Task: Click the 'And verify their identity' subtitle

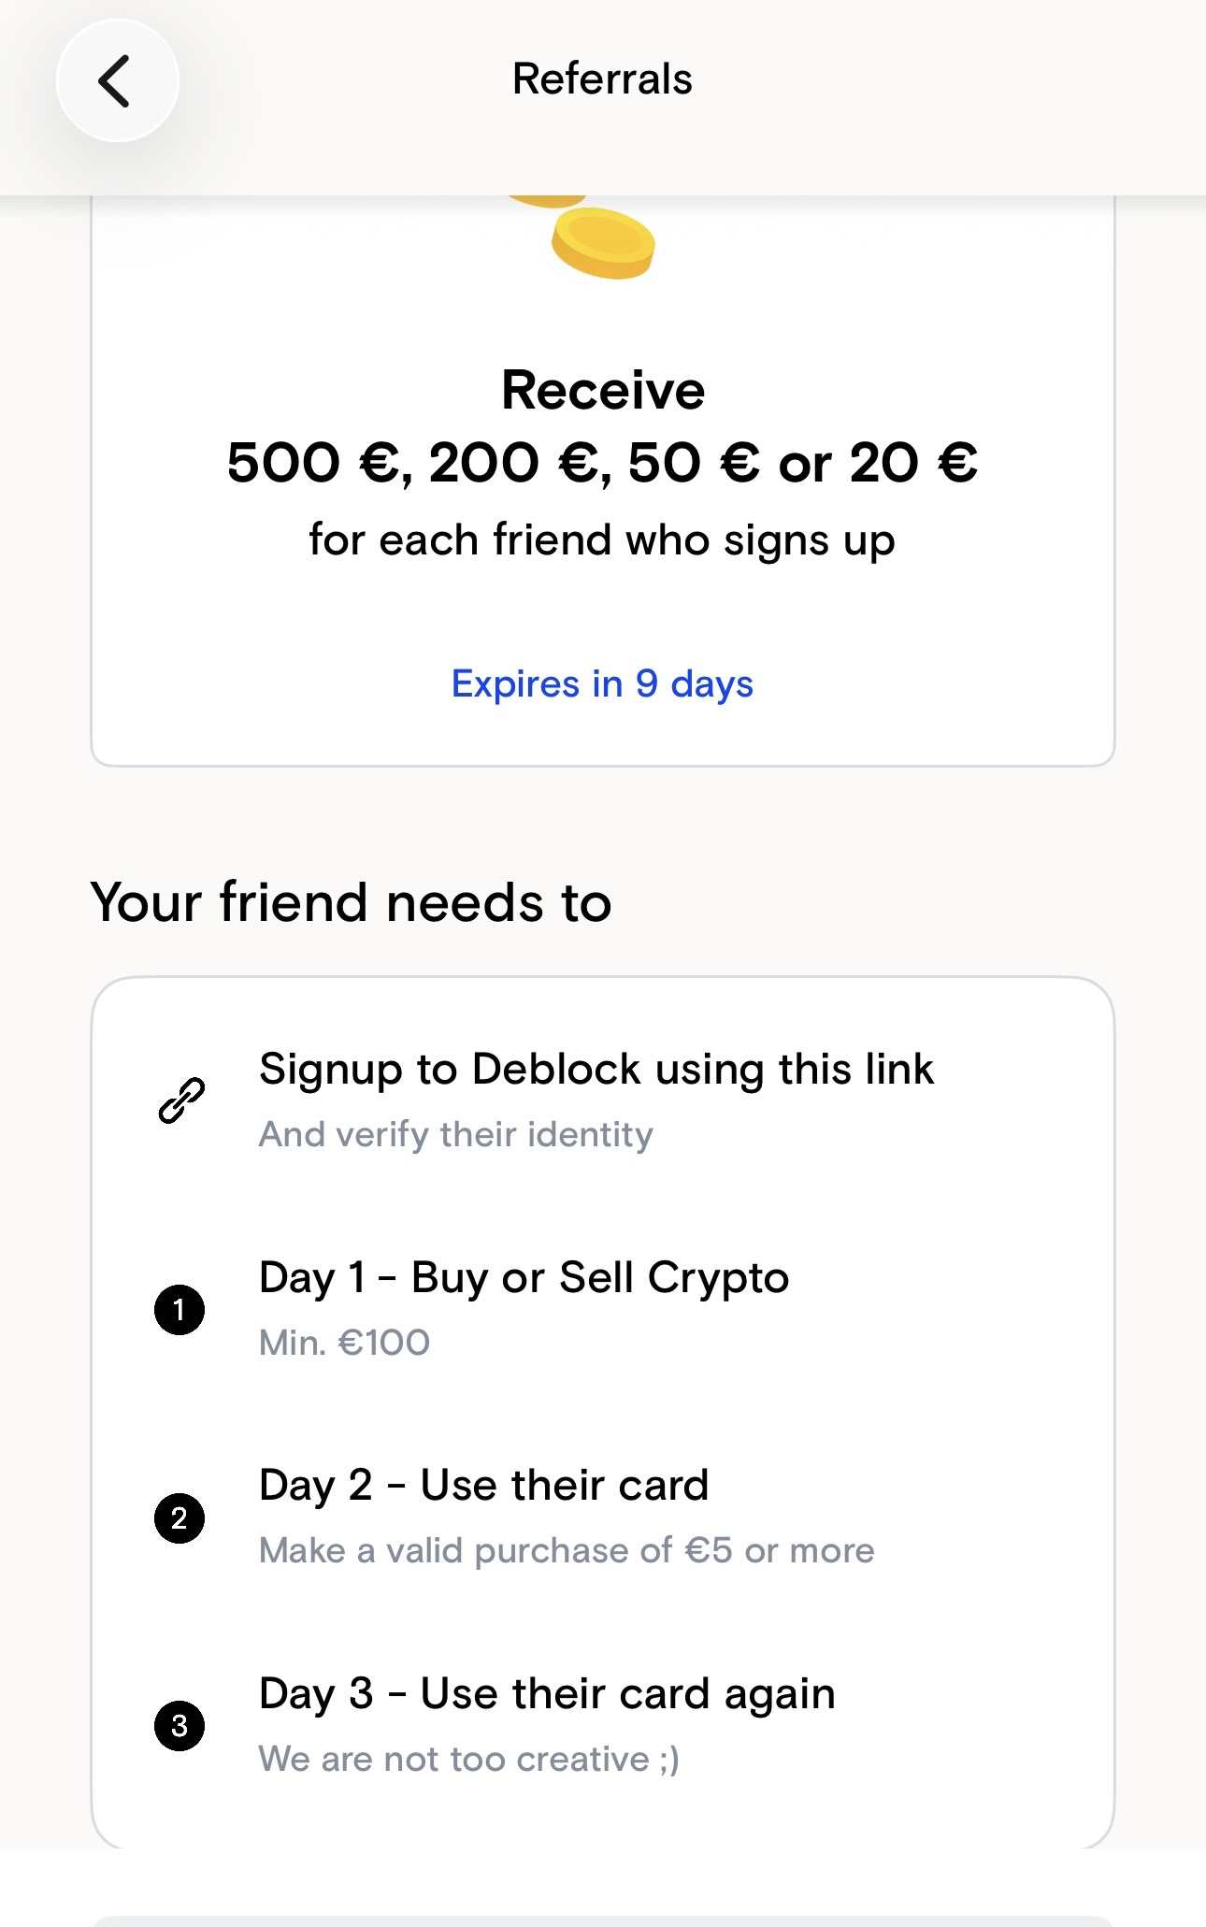Action: 456,1135
